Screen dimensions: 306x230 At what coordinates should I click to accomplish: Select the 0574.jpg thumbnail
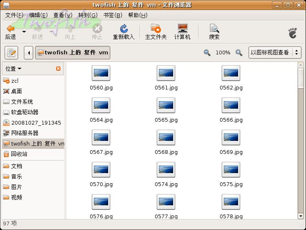tap(166, 170)
